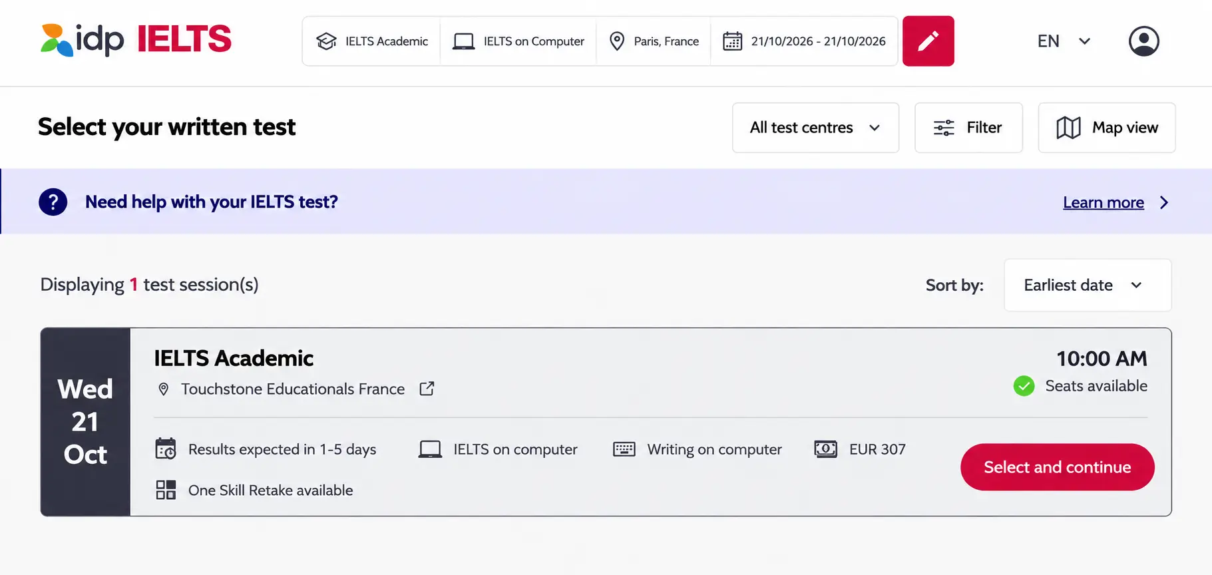Viewport: 1212px width, 575px height.
Task: Open the user account profile icon
Action: [x=1143, y=41]
